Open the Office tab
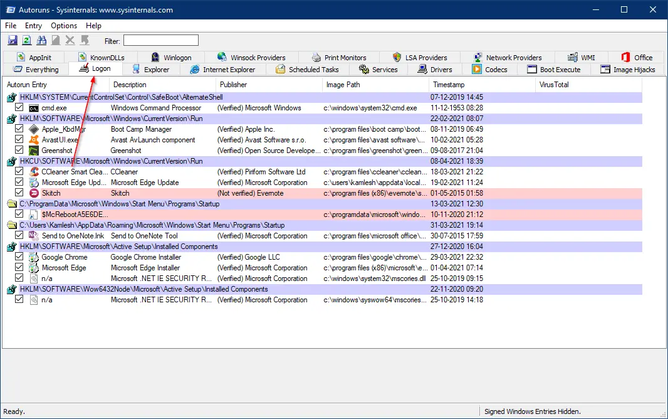The height and width of the screenshot is (419, 668). 637,58
